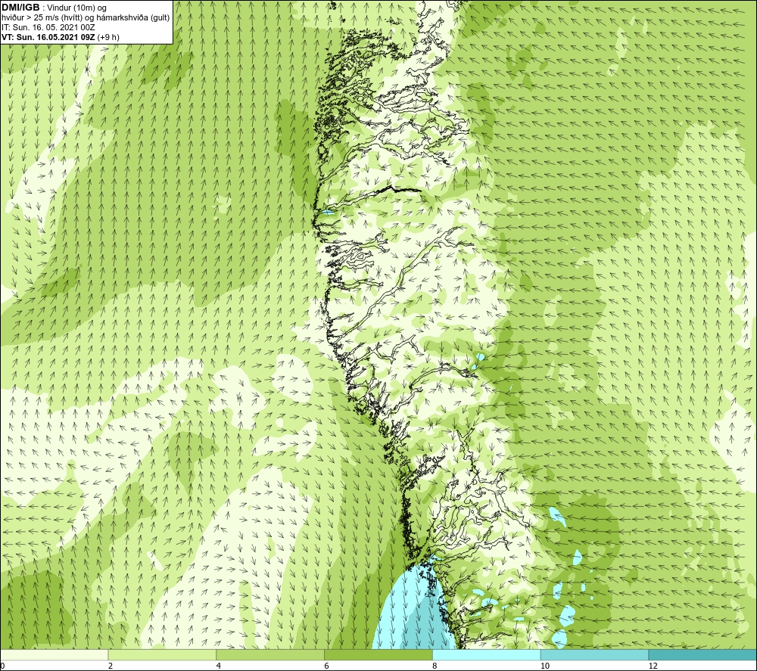
Task: Pick the 8–10 m/s light cyan swatch
Action: click(487, 654)
